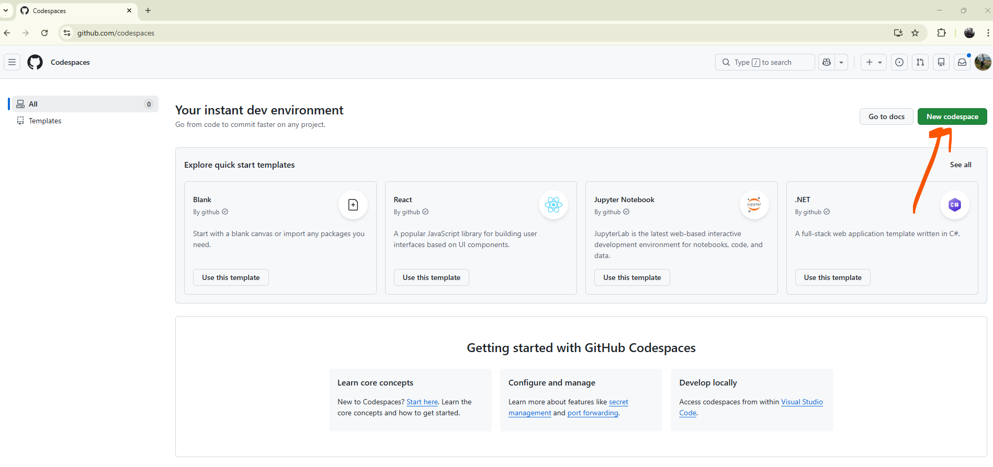Click the Configure and manage heading

pyautogui.click(x=551, y=382)
